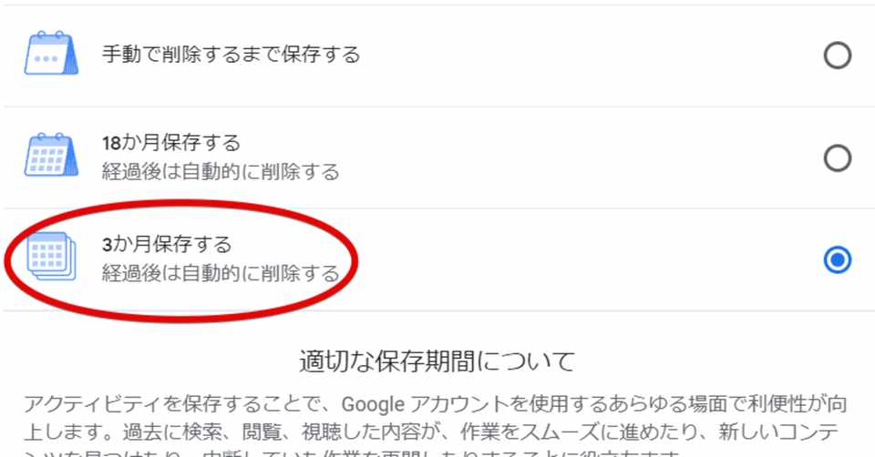Click the calendar icon for 18か月保存する

pos(51,156)
